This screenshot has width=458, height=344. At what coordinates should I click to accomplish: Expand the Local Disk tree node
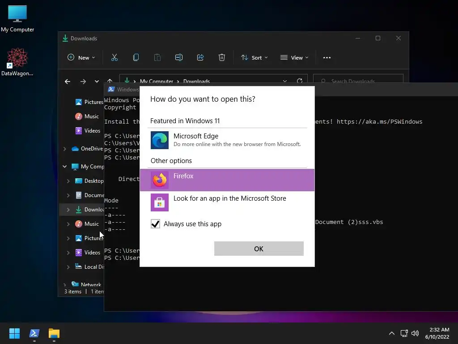[x=68, y=267]
